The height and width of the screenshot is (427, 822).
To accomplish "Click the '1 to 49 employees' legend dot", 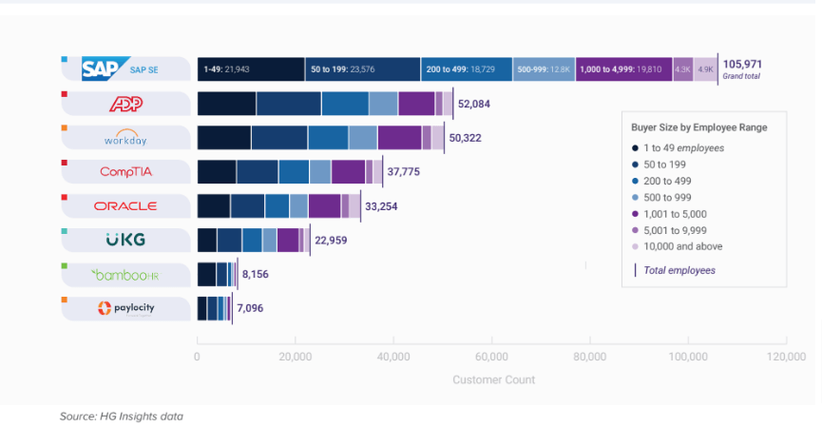I will coord(635,147).
